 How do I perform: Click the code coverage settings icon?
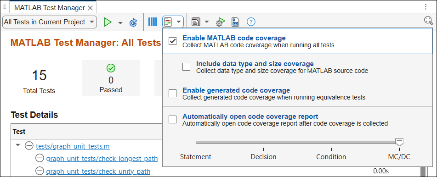coord(168,22)
